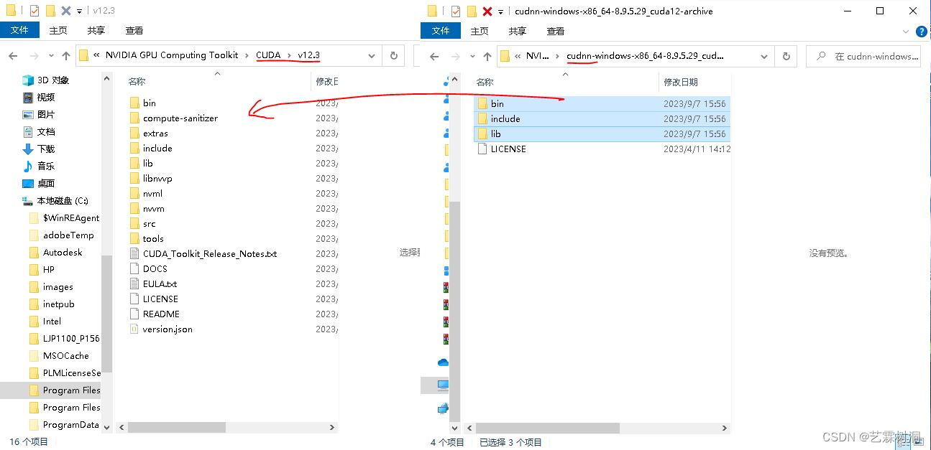The height and width of the screenshot is (450, 931).
Task: Select 文档 in the navigation pane
Action: point(38,132)
